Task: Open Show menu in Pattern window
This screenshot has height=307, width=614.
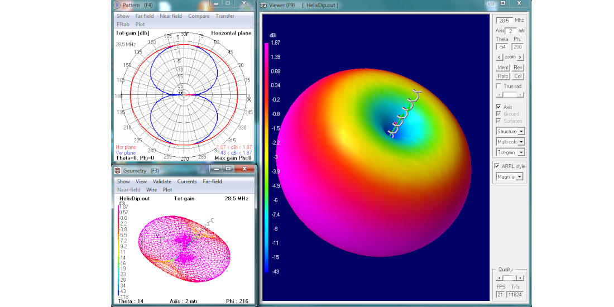Action: 123,16
